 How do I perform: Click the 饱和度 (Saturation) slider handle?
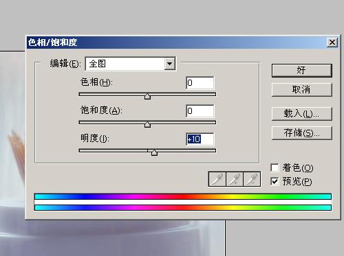point(147,124)
